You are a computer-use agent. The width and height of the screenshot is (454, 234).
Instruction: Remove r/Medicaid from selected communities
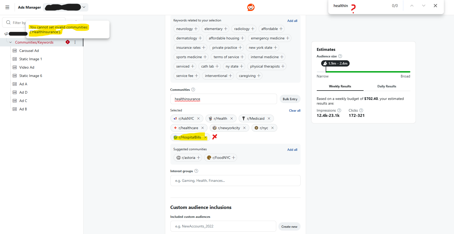[269, 118]
